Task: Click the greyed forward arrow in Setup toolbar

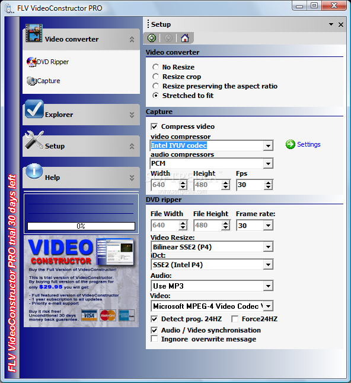Action: coord(168,38)
